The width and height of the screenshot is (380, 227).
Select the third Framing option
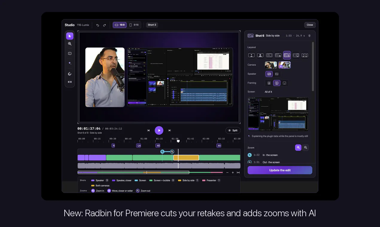tap(285, 83)
